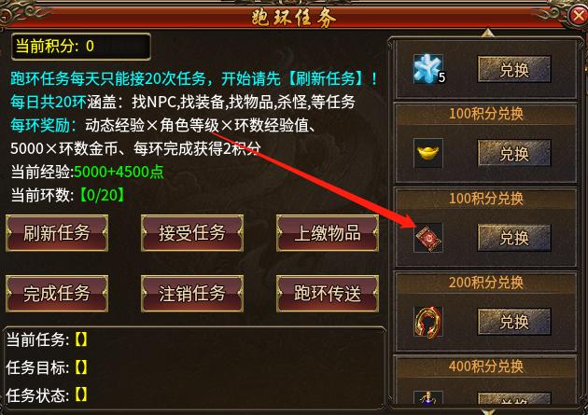588x415 pixels.
Task: Click the 刷新任务 button
Action: pyautogui.click(x=57, y=233)
